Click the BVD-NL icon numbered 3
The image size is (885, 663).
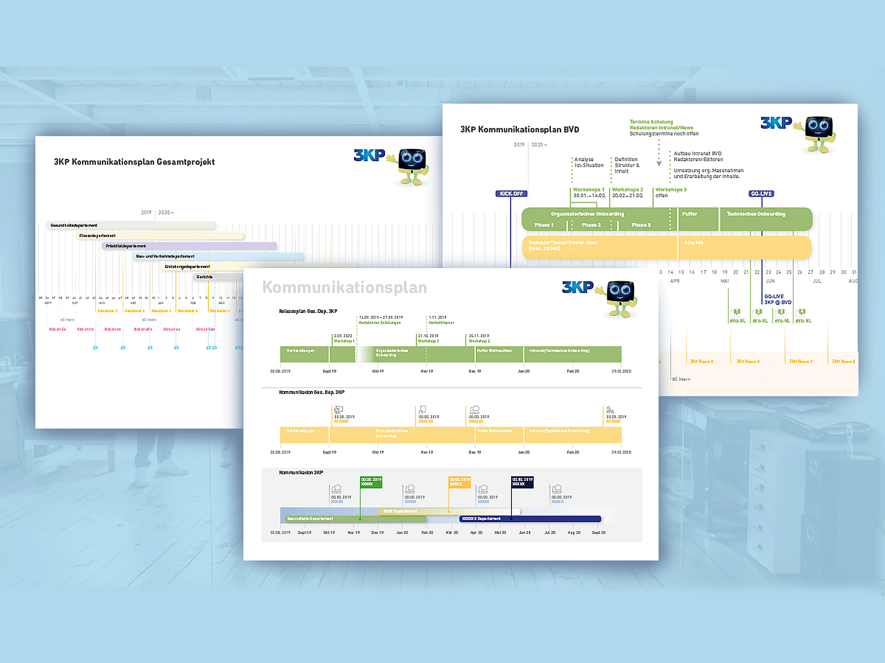pyautogui.click(x=781, y=312)
